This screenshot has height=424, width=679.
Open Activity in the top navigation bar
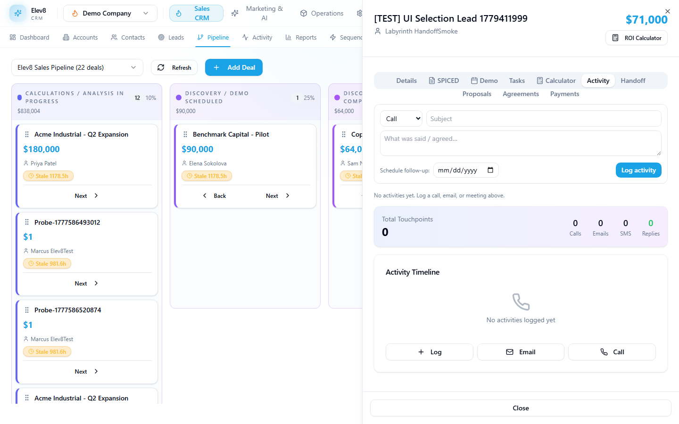[257, 37]
